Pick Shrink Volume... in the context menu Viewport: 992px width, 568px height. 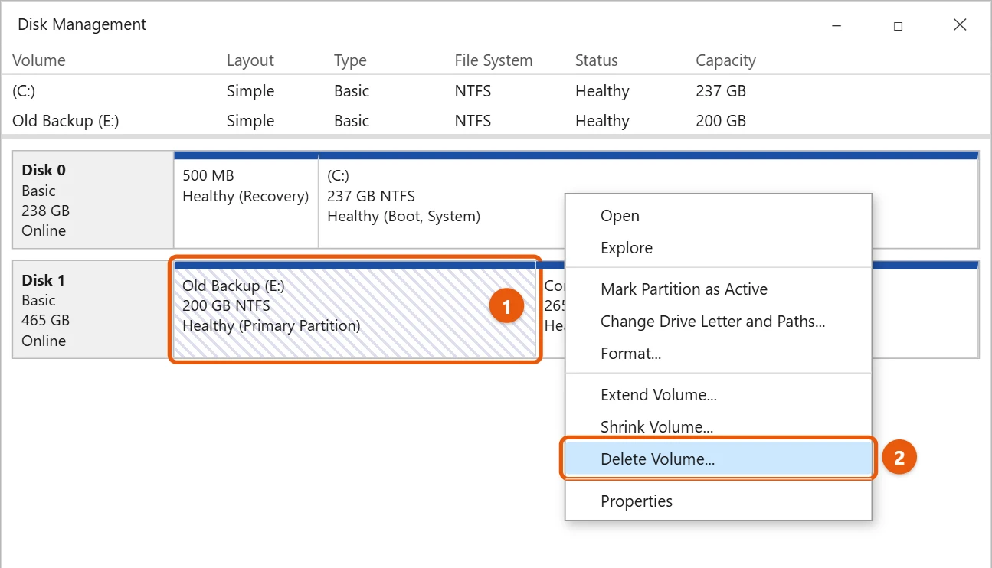[x=718, y=427]
